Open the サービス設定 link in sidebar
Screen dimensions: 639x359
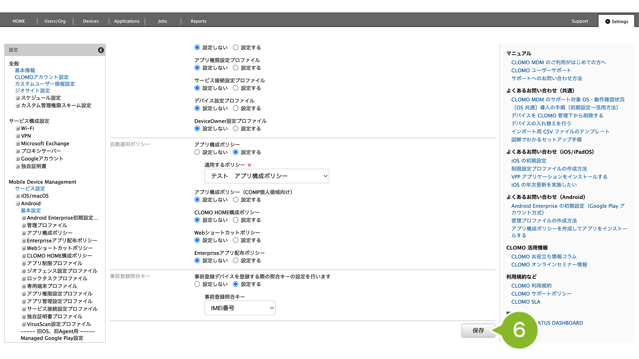coord(30,188)
